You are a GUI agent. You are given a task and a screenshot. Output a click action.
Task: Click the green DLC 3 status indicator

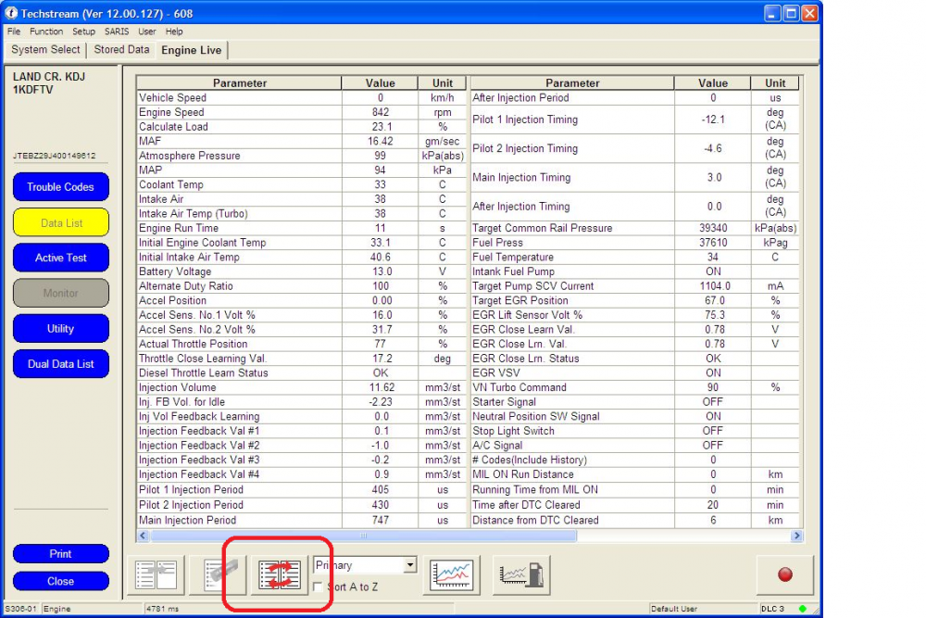tap(802, 609)
